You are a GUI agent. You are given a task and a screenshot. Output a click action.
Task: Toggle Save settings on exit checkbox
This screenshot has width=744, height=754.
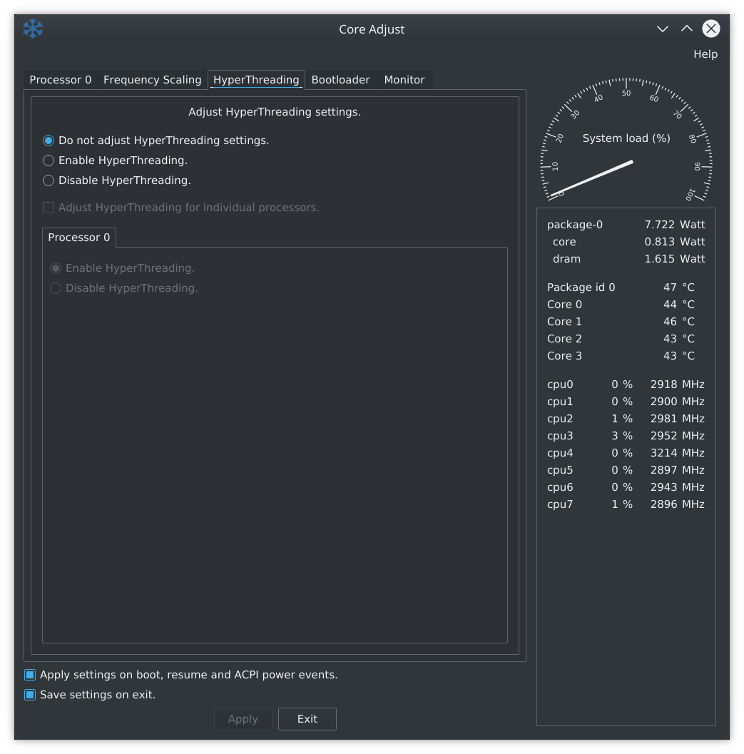coord(90,695)
